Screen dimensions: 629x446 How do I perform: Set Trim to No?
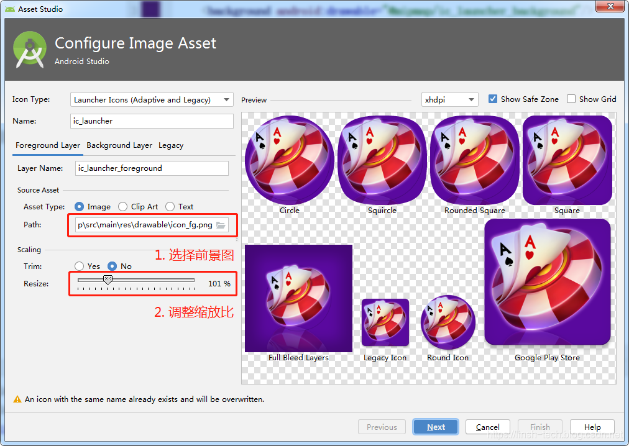coord(112,266)
